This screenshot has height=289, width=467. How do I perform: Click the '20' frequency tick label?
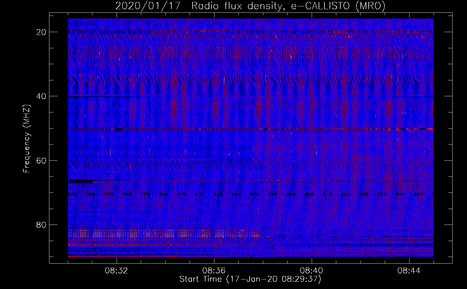(x=41, y=32)
